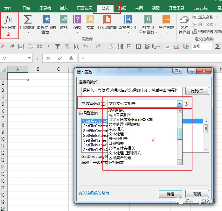Open the Name Box dropdown arrow

(29, 58)
